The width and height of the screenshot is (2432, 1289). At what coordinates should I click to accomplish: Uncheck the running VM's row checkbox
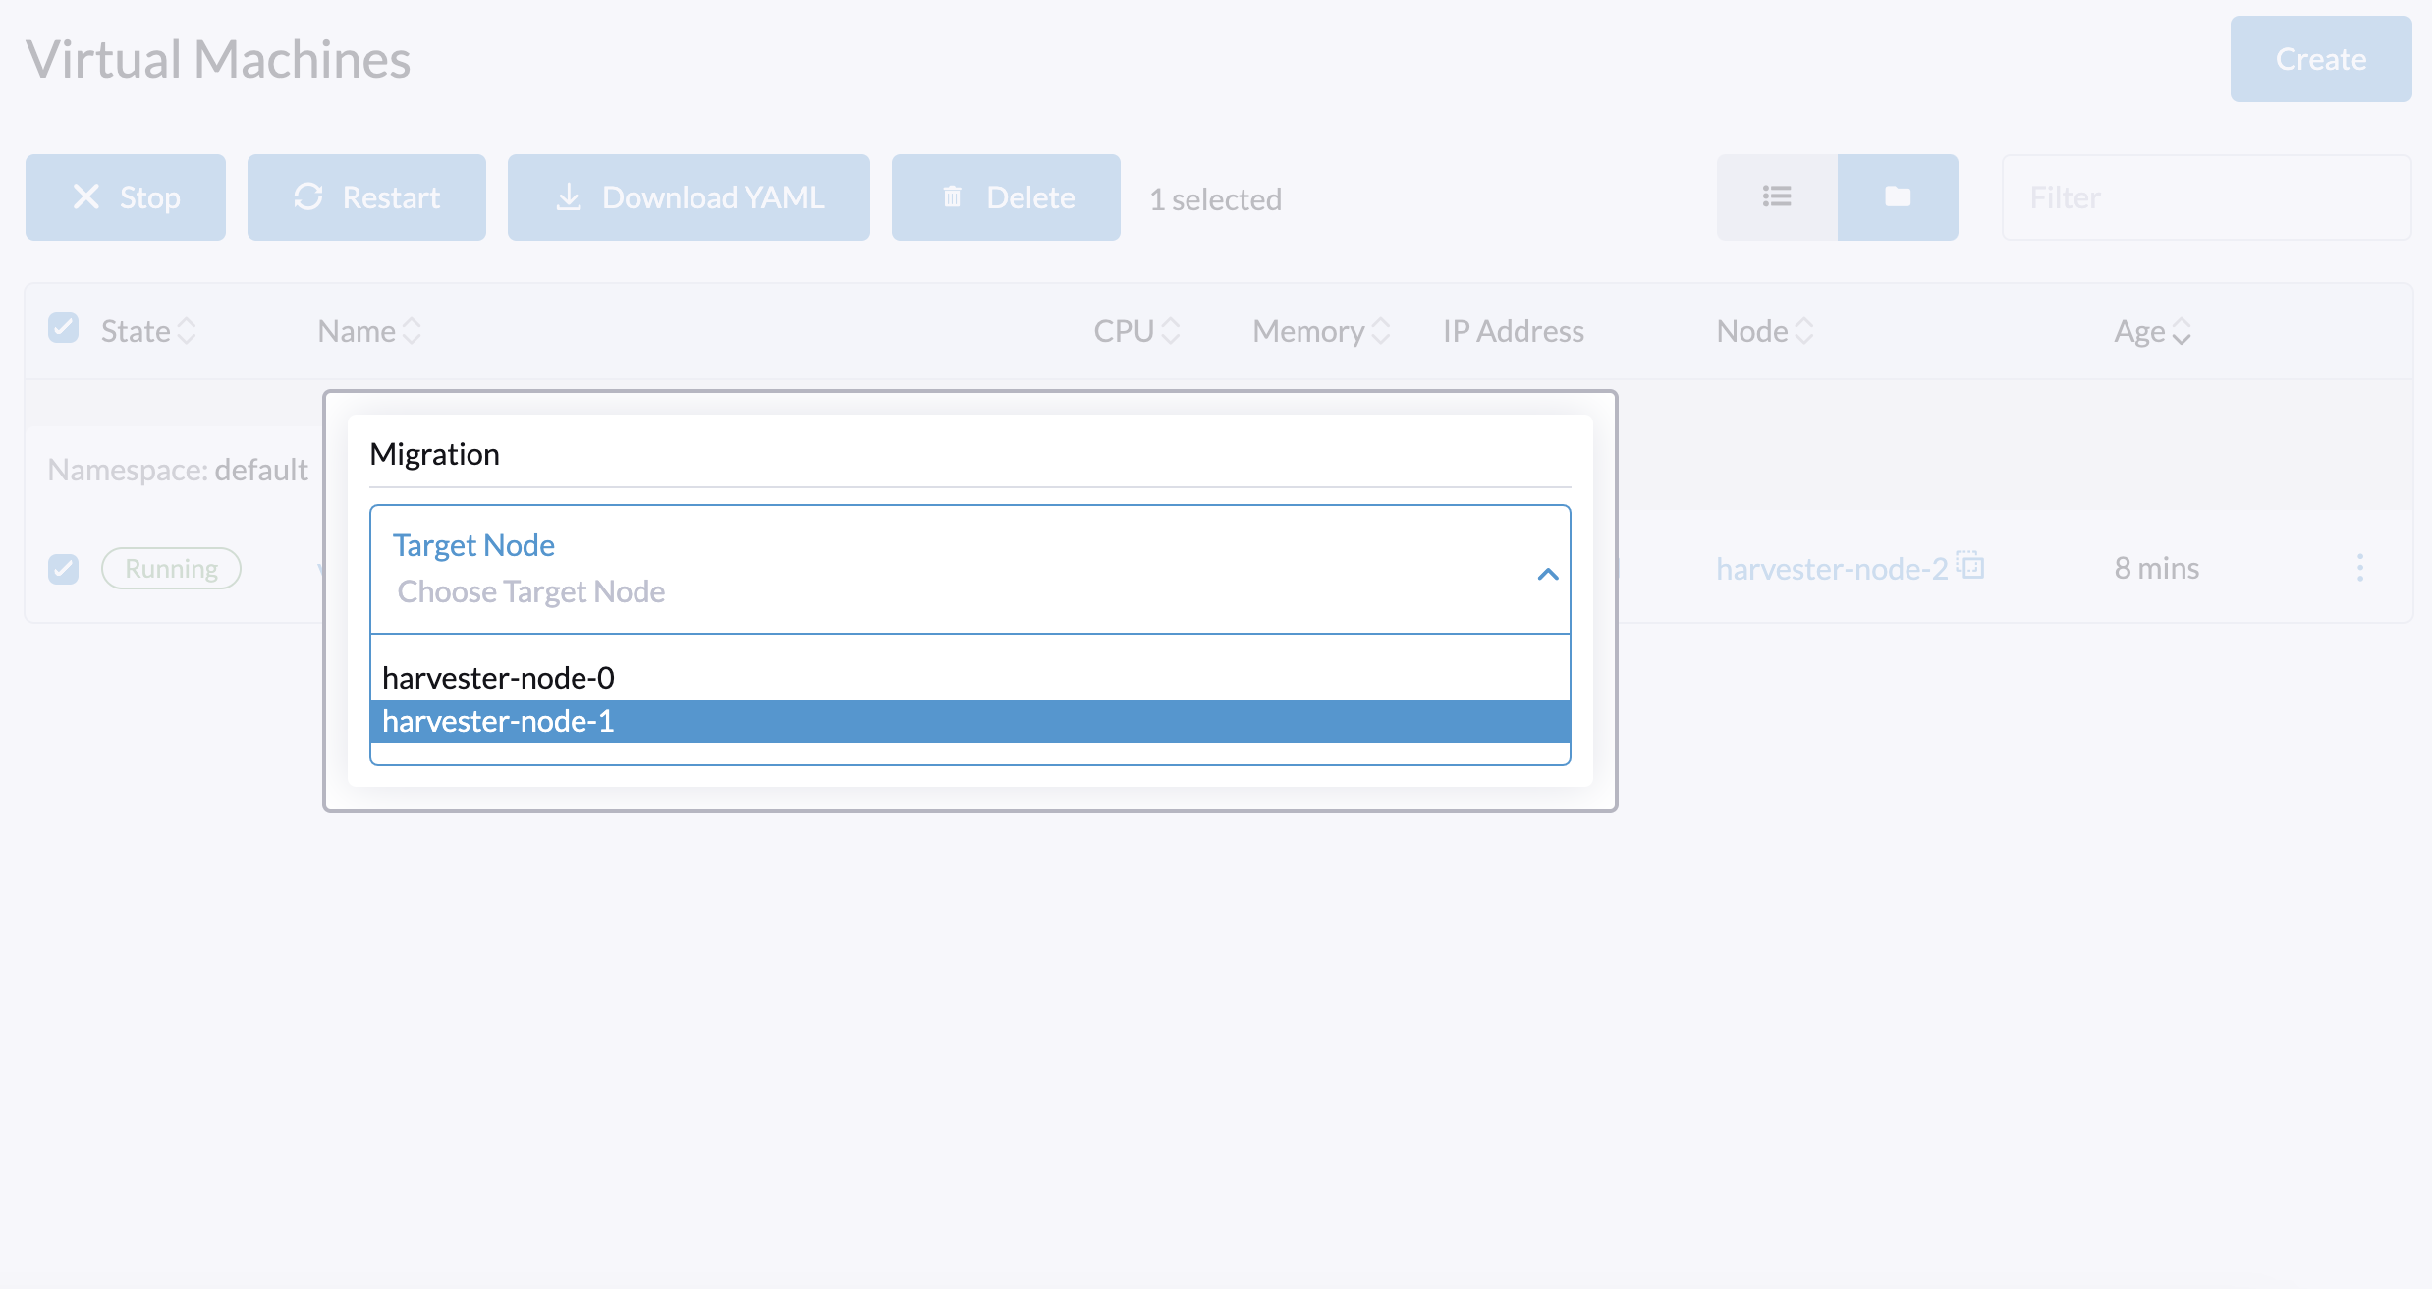point(63,568)
